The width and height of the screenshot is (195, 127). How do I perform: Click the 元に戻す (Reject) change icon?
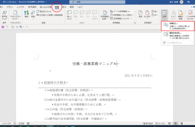pyautogui.click(x=147, y=13)
